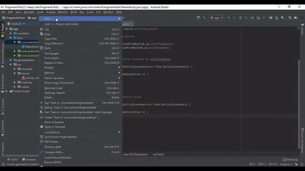
Task: Click the Synchronize refresh icon in menu
Action: tap(41, 137)
